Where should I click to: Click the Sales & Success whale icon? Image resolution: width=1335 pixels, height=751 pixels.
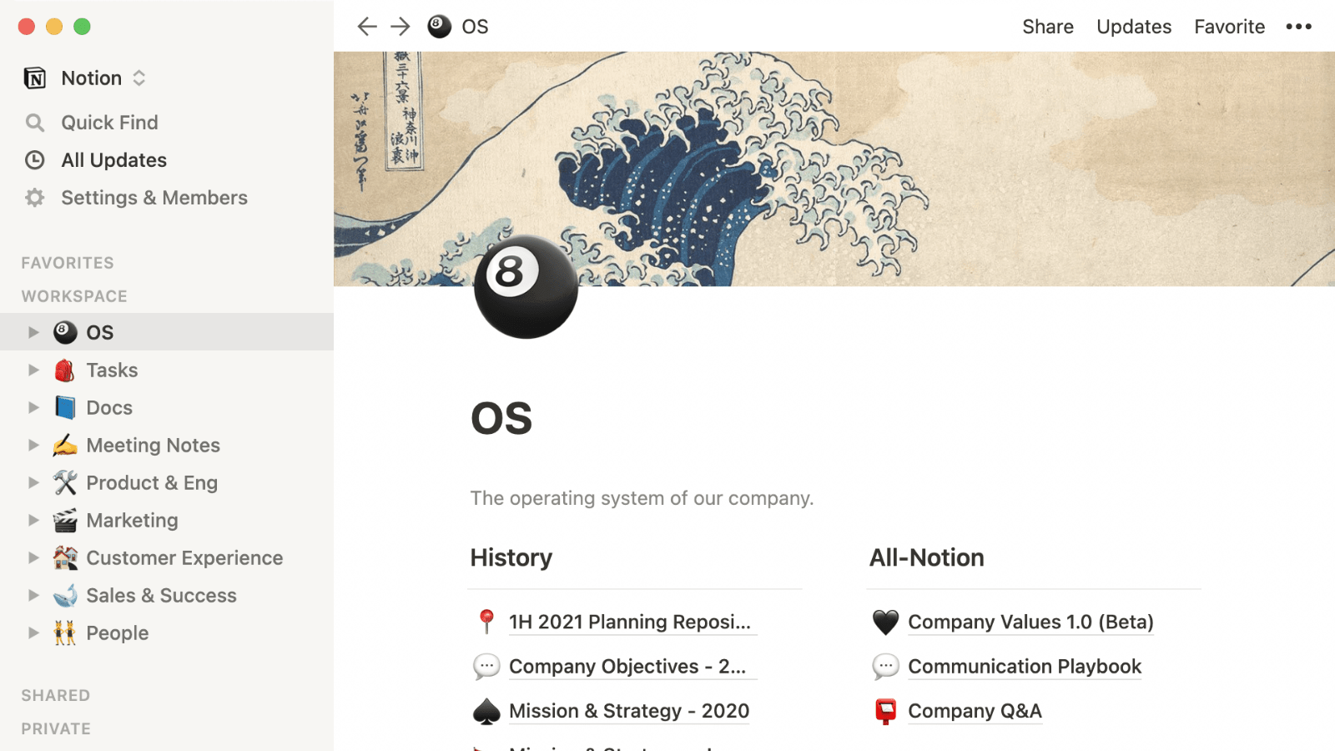(65, 595)
